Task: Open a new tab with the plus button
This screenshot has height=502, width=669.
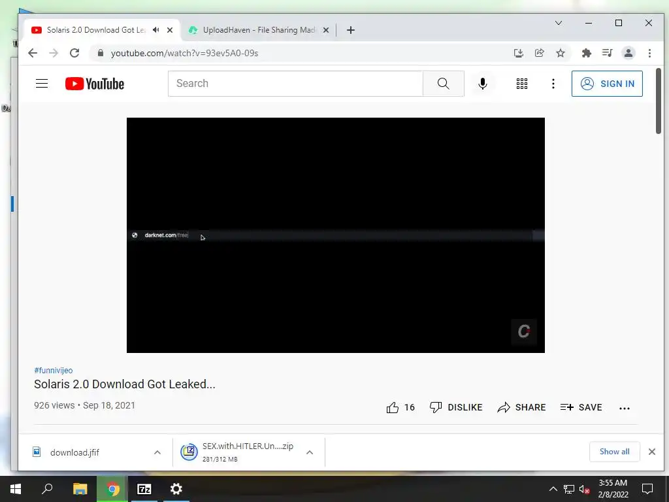Action: tap(351, 30)
